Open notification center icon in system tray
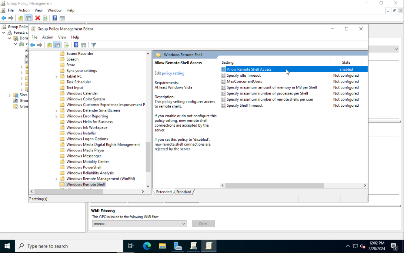 [x=394, y=247]
